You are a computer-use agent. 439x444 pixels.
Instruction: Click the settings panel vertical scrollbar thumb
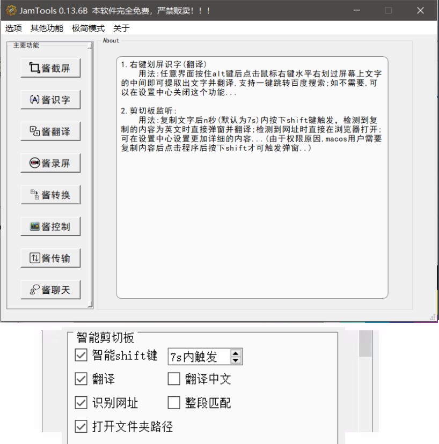click(365, 344)
